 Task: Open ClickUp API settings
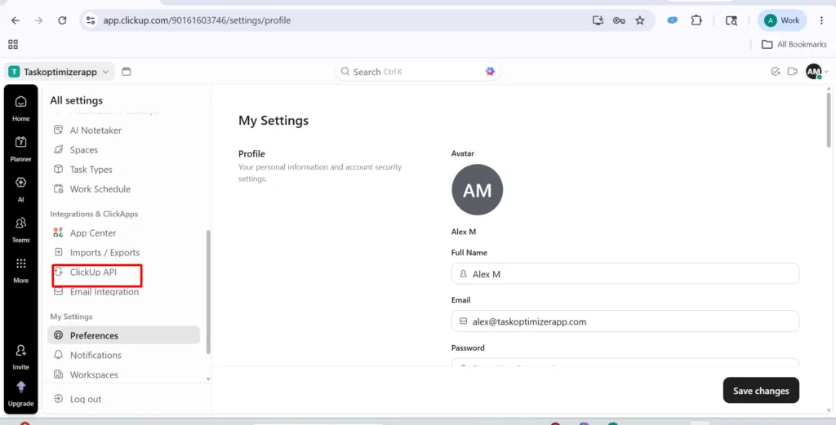125,272
